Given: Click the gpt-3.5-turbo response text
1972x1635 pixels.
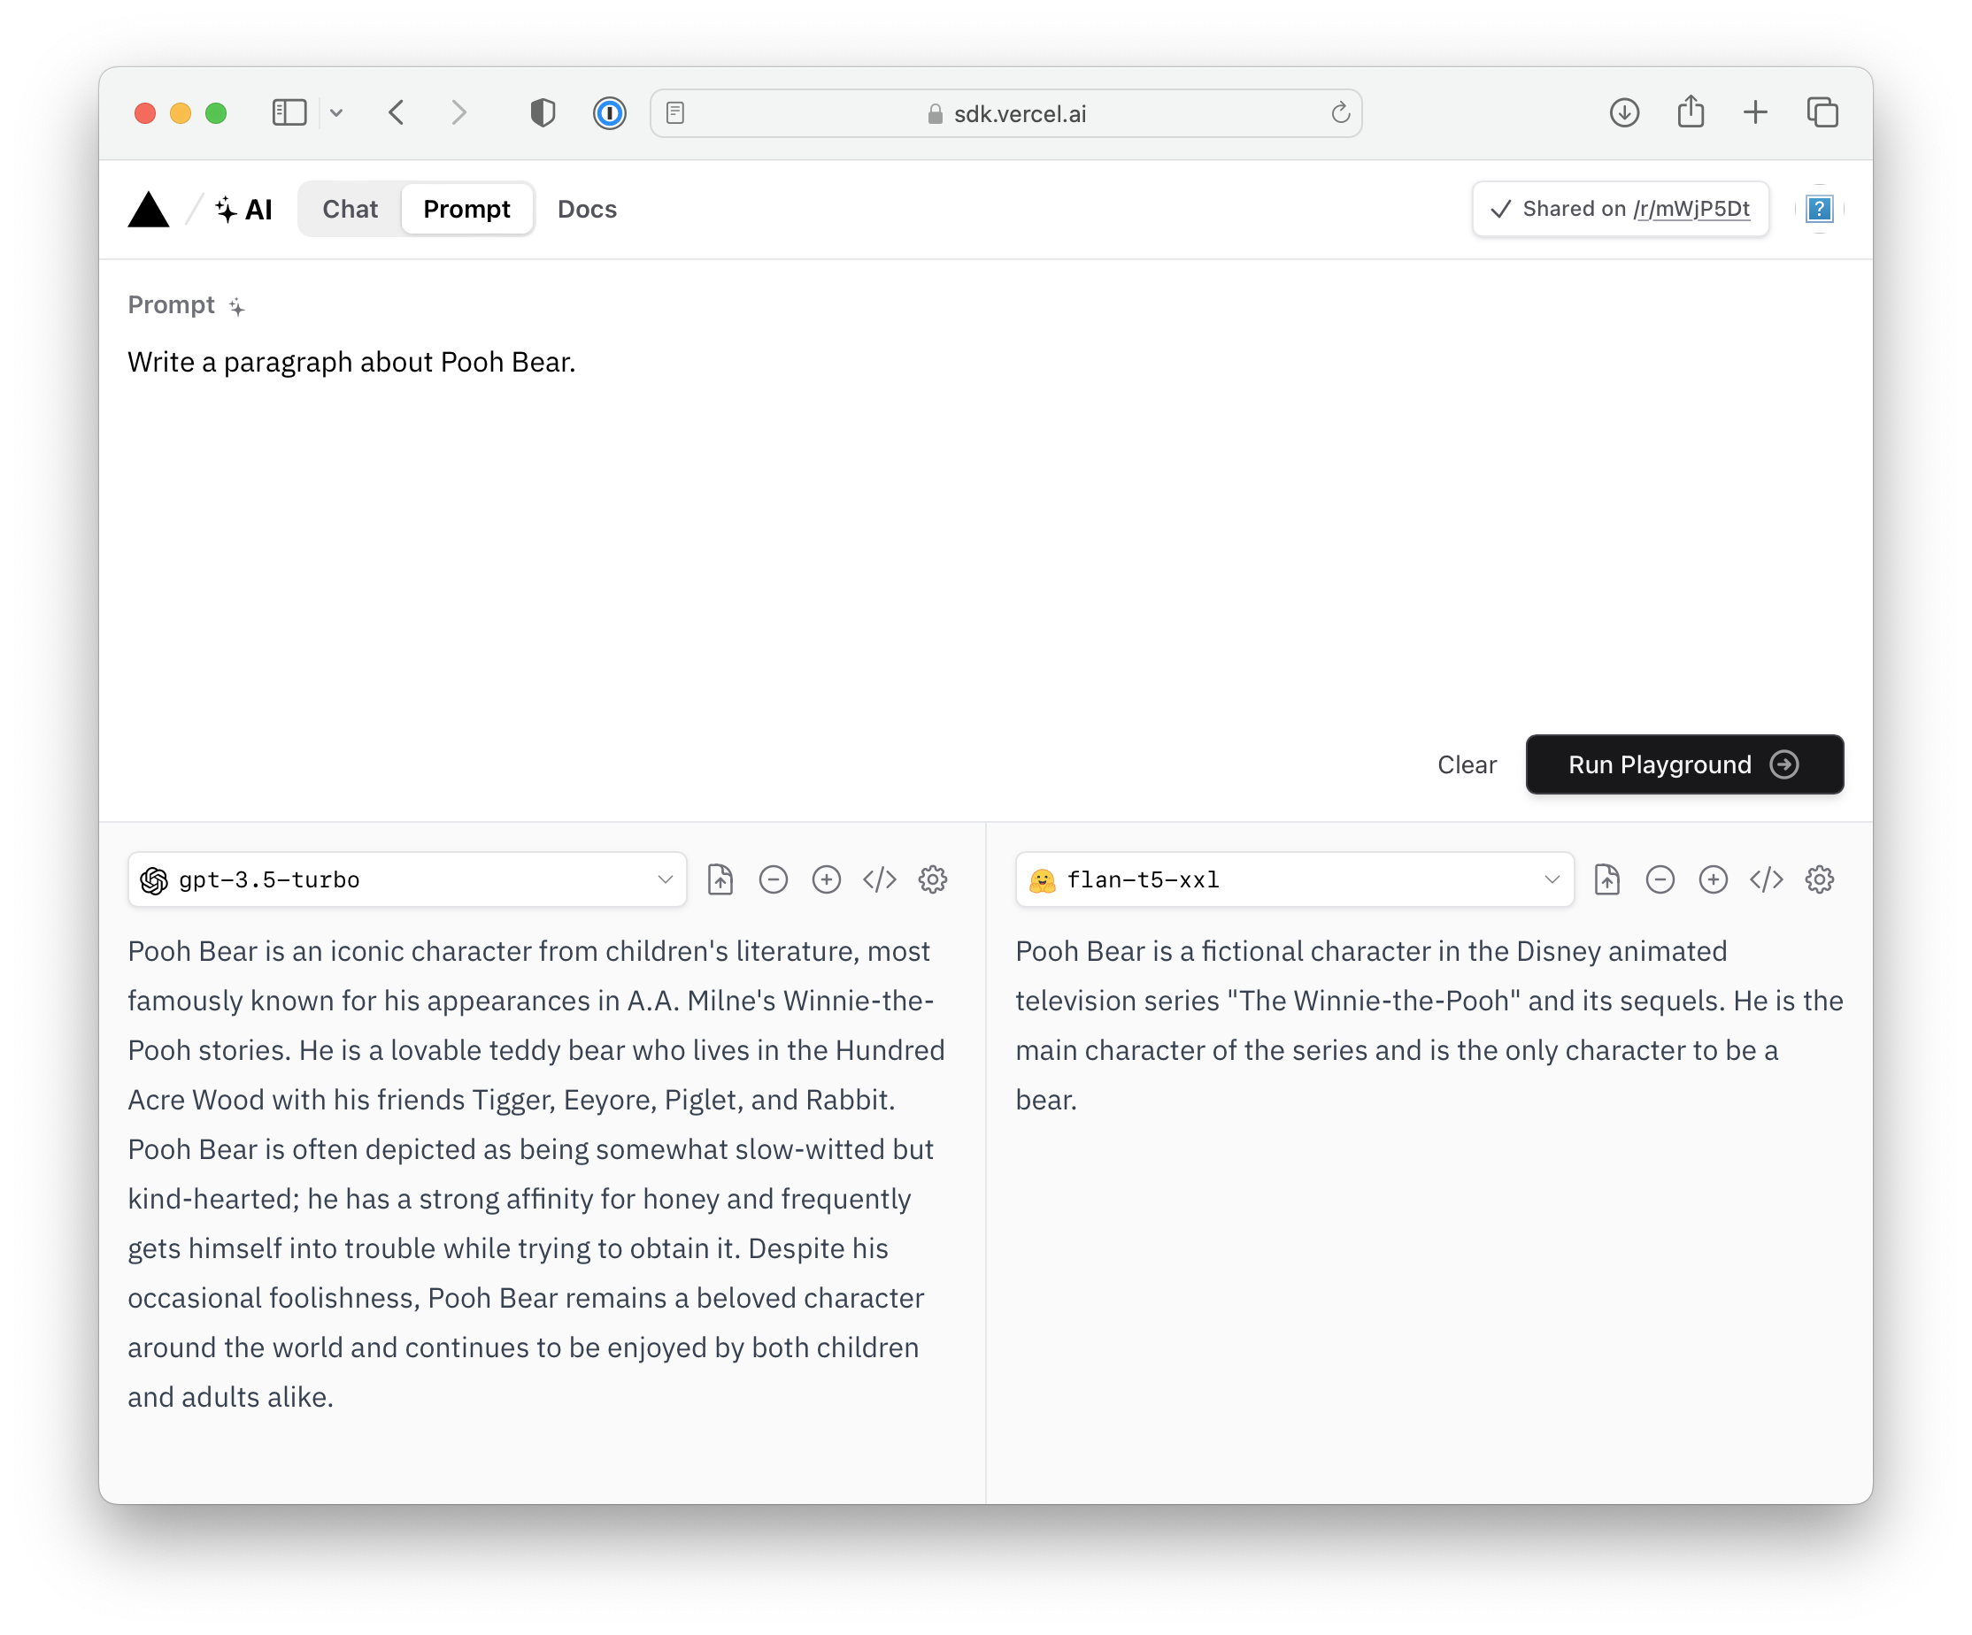Looking at the screenshot, I should 537,1173.
